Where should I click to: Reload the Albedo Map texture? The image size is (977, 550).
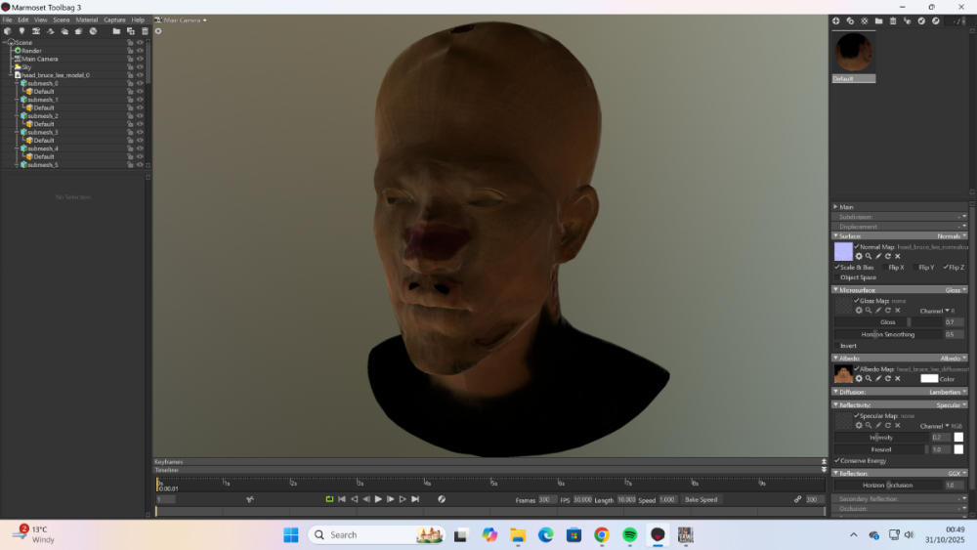click(888, 379)
